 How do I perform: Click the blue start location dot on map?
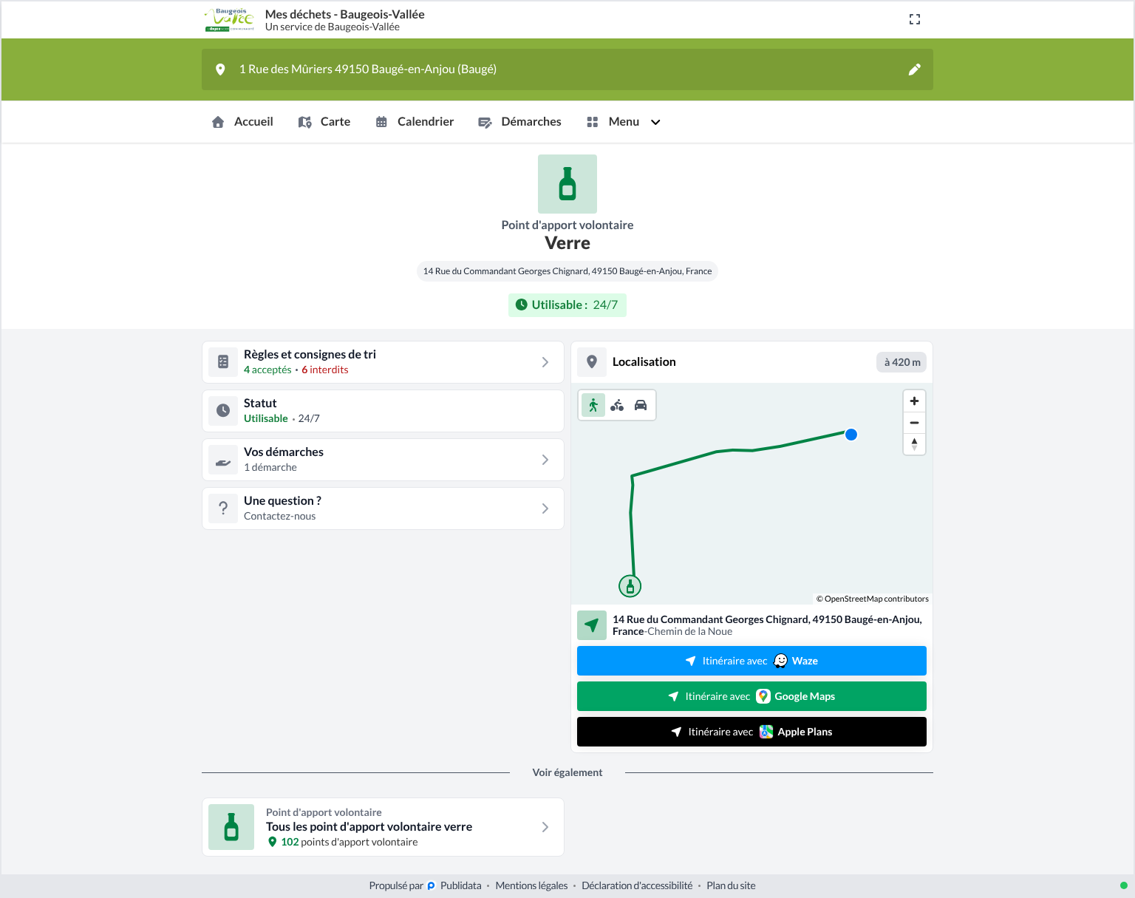[x=851, y=435]
